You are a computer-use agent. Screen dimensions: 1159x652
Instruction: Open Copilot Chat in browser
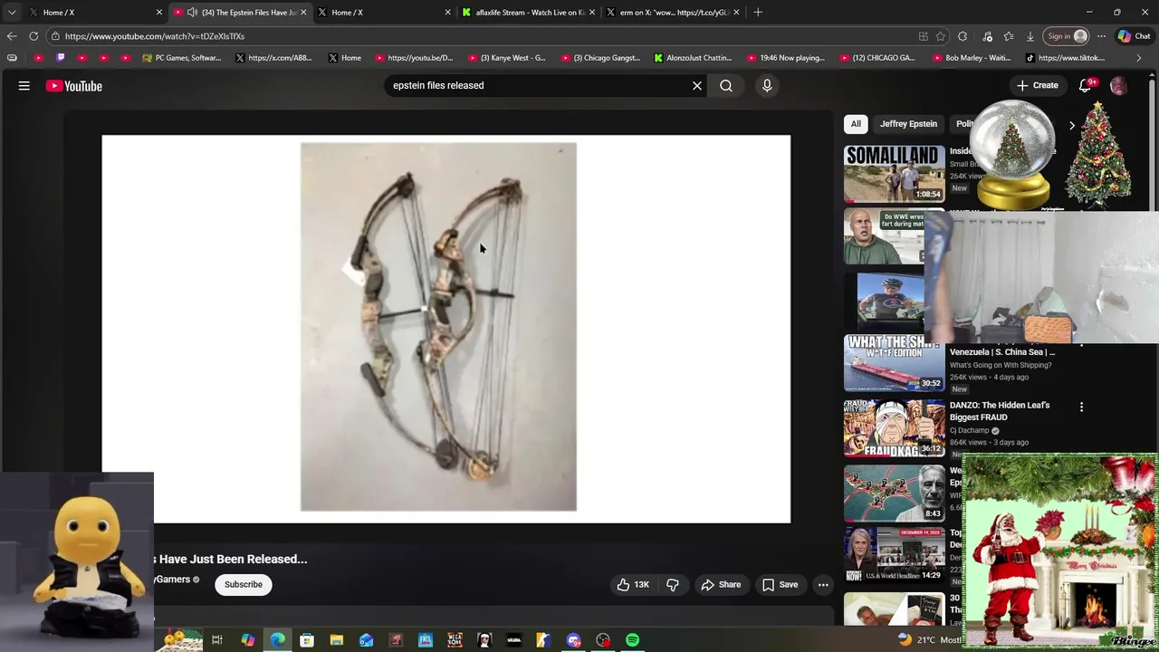[x=1134, y=36]
